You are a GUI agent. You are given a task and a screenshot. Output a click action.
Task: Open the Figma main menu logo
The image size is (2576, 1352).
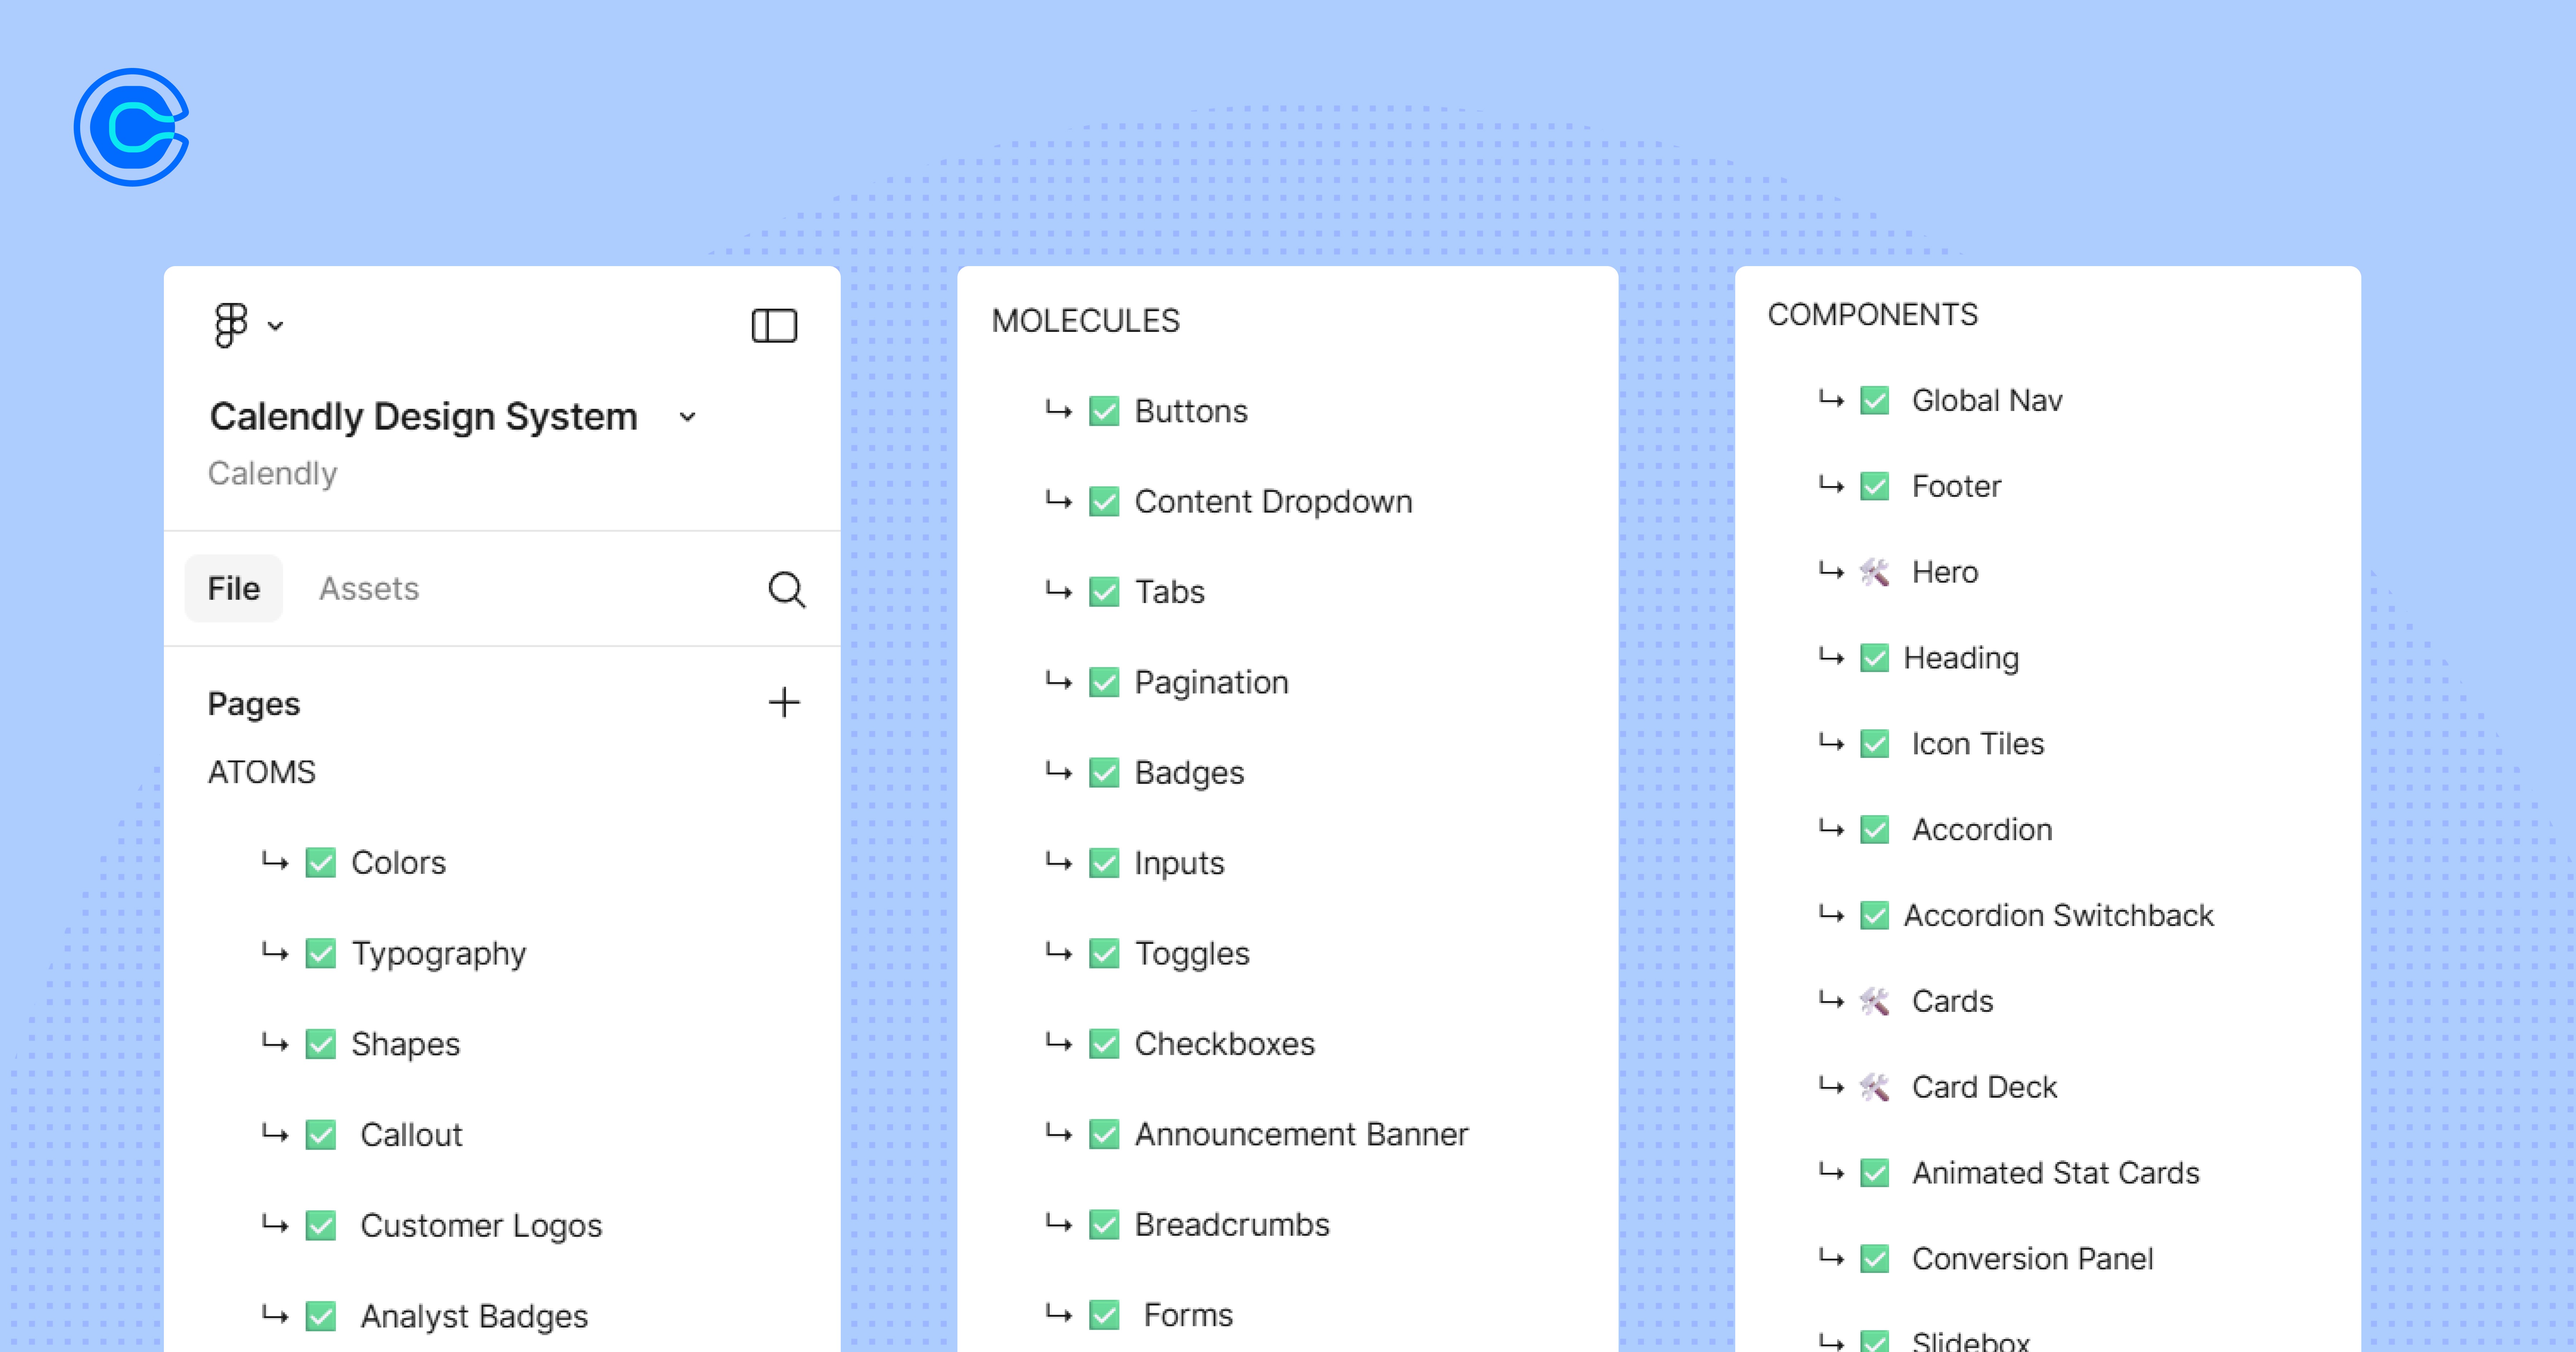(x=231, y=325)
